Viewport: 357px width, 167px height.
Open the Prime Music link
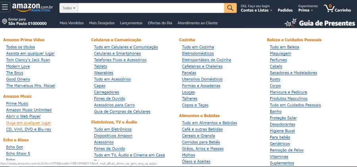(x=17, y=104)
